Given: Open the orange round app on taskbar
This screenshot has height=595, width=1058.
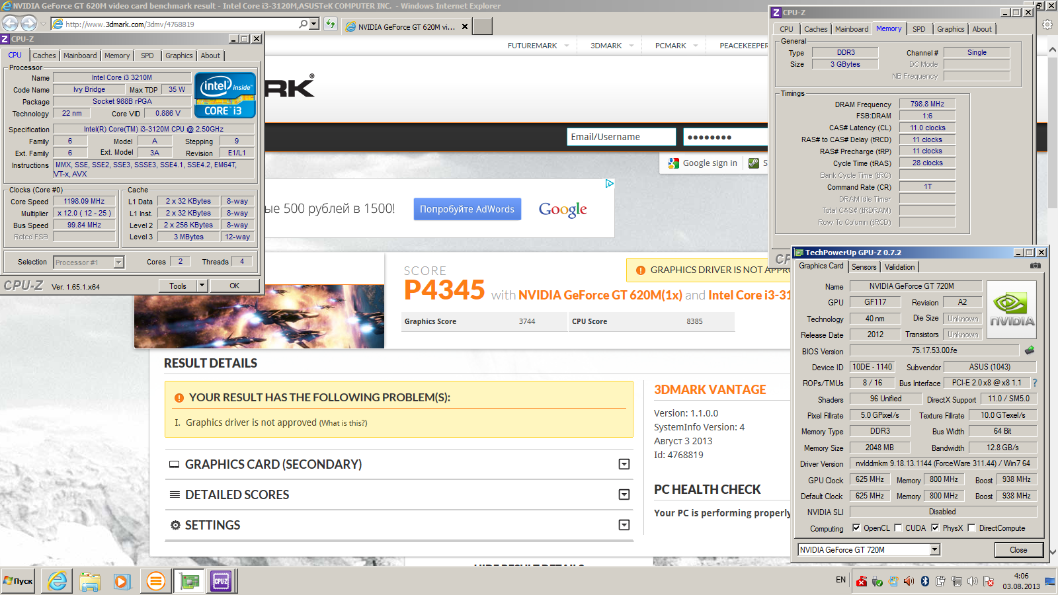Looking at the screenshot, I should 156,581.
